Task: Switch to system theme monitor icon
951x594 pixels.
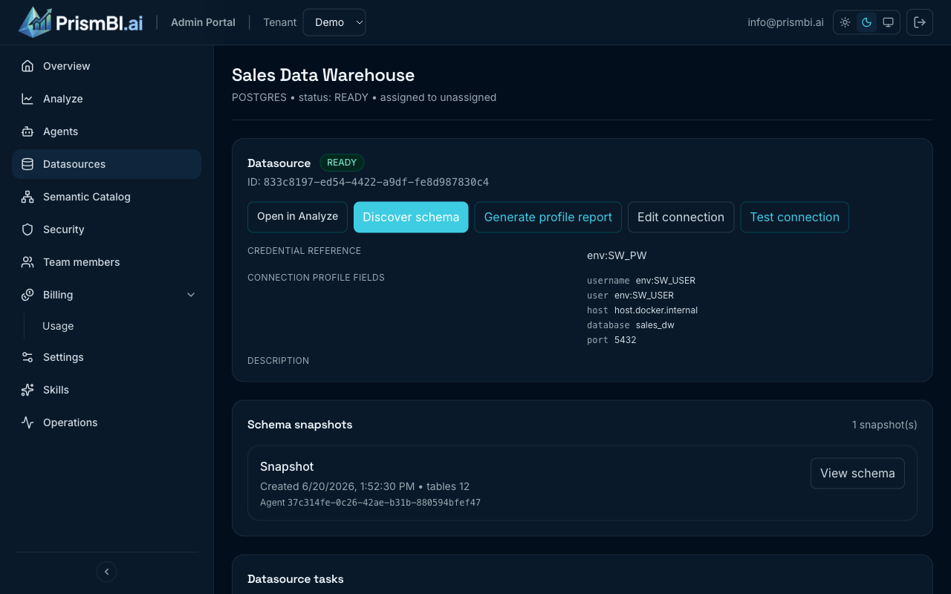Action: tap(888, 22)
